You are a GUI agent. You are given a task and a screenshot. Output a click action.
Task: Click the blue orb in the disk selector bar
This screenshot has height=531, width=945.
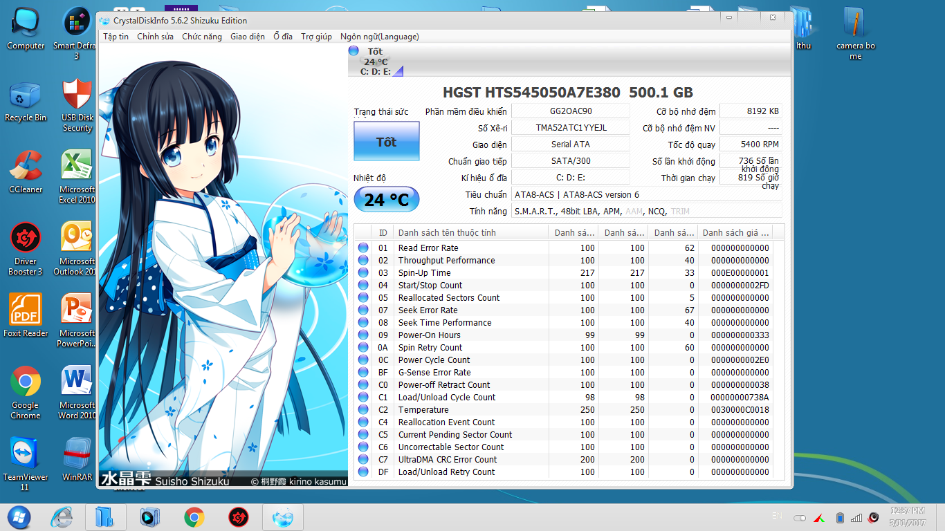[354, 50]
